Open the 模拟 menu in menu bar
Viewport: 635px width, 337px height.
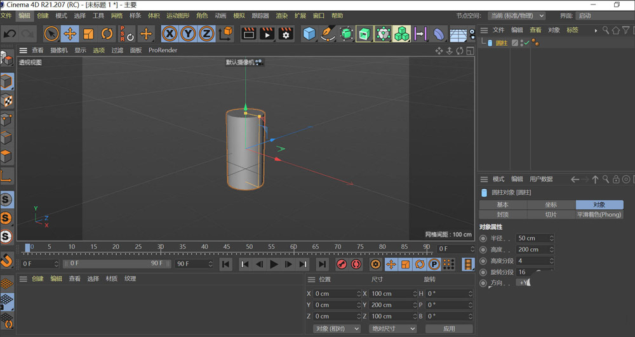(x=239, y=15)
